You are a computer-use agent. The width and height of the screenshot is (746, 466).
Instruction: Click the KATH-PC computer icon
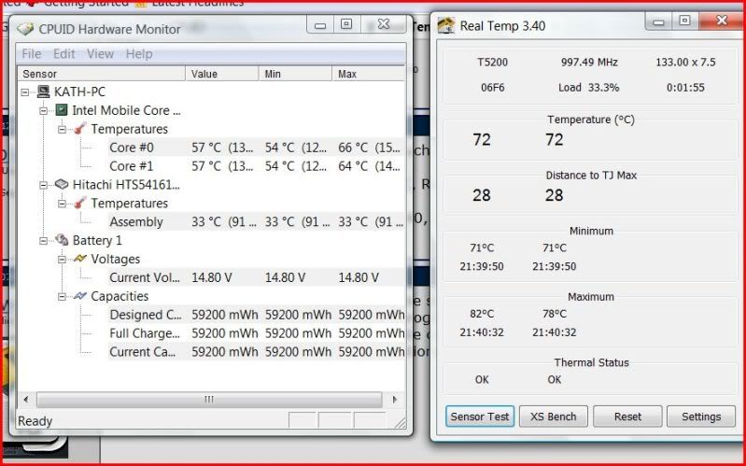click(43, 92)
